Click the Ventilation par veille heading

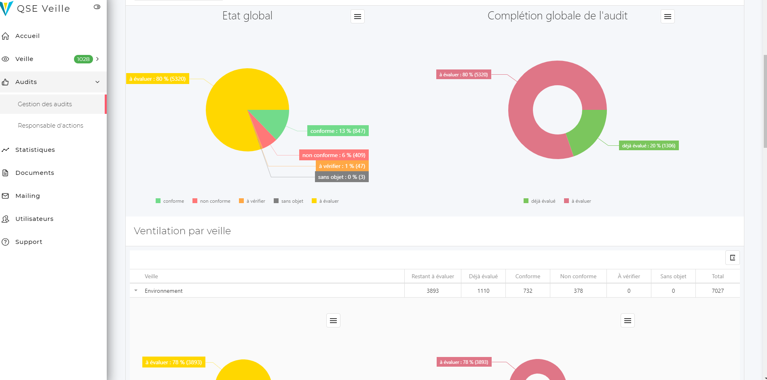[x=182, y=231]
